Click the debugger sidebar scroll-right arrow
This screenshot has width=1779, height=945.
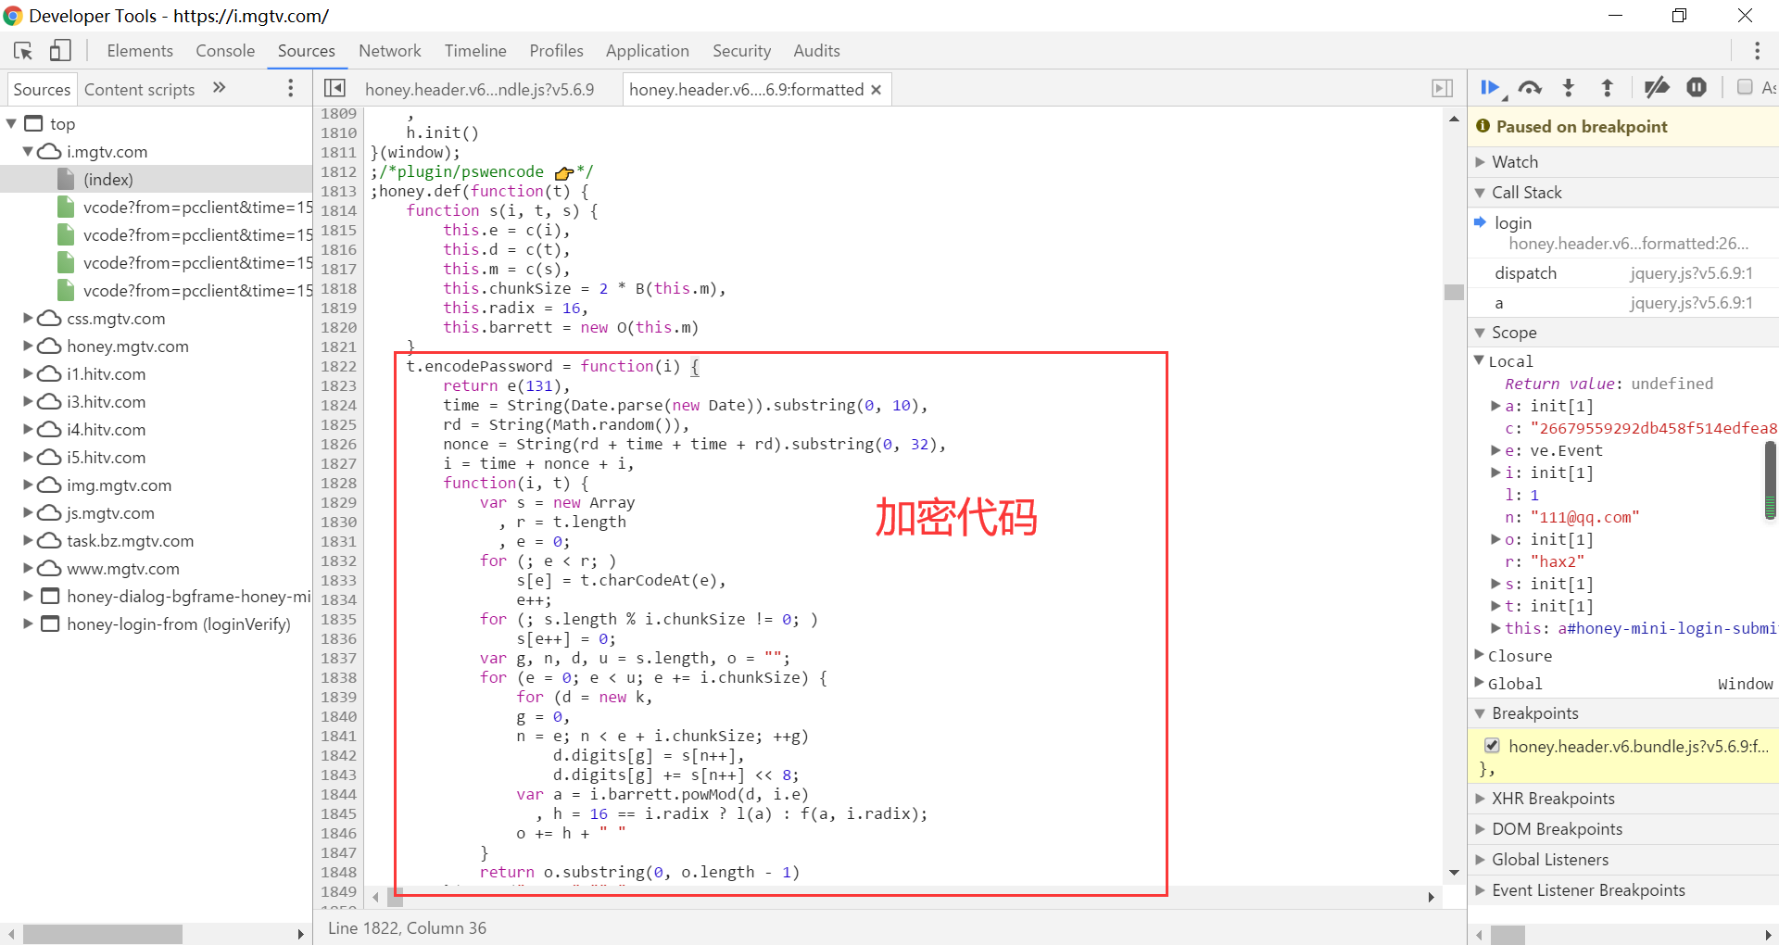pyautogui.click(x=1768, y=935)
